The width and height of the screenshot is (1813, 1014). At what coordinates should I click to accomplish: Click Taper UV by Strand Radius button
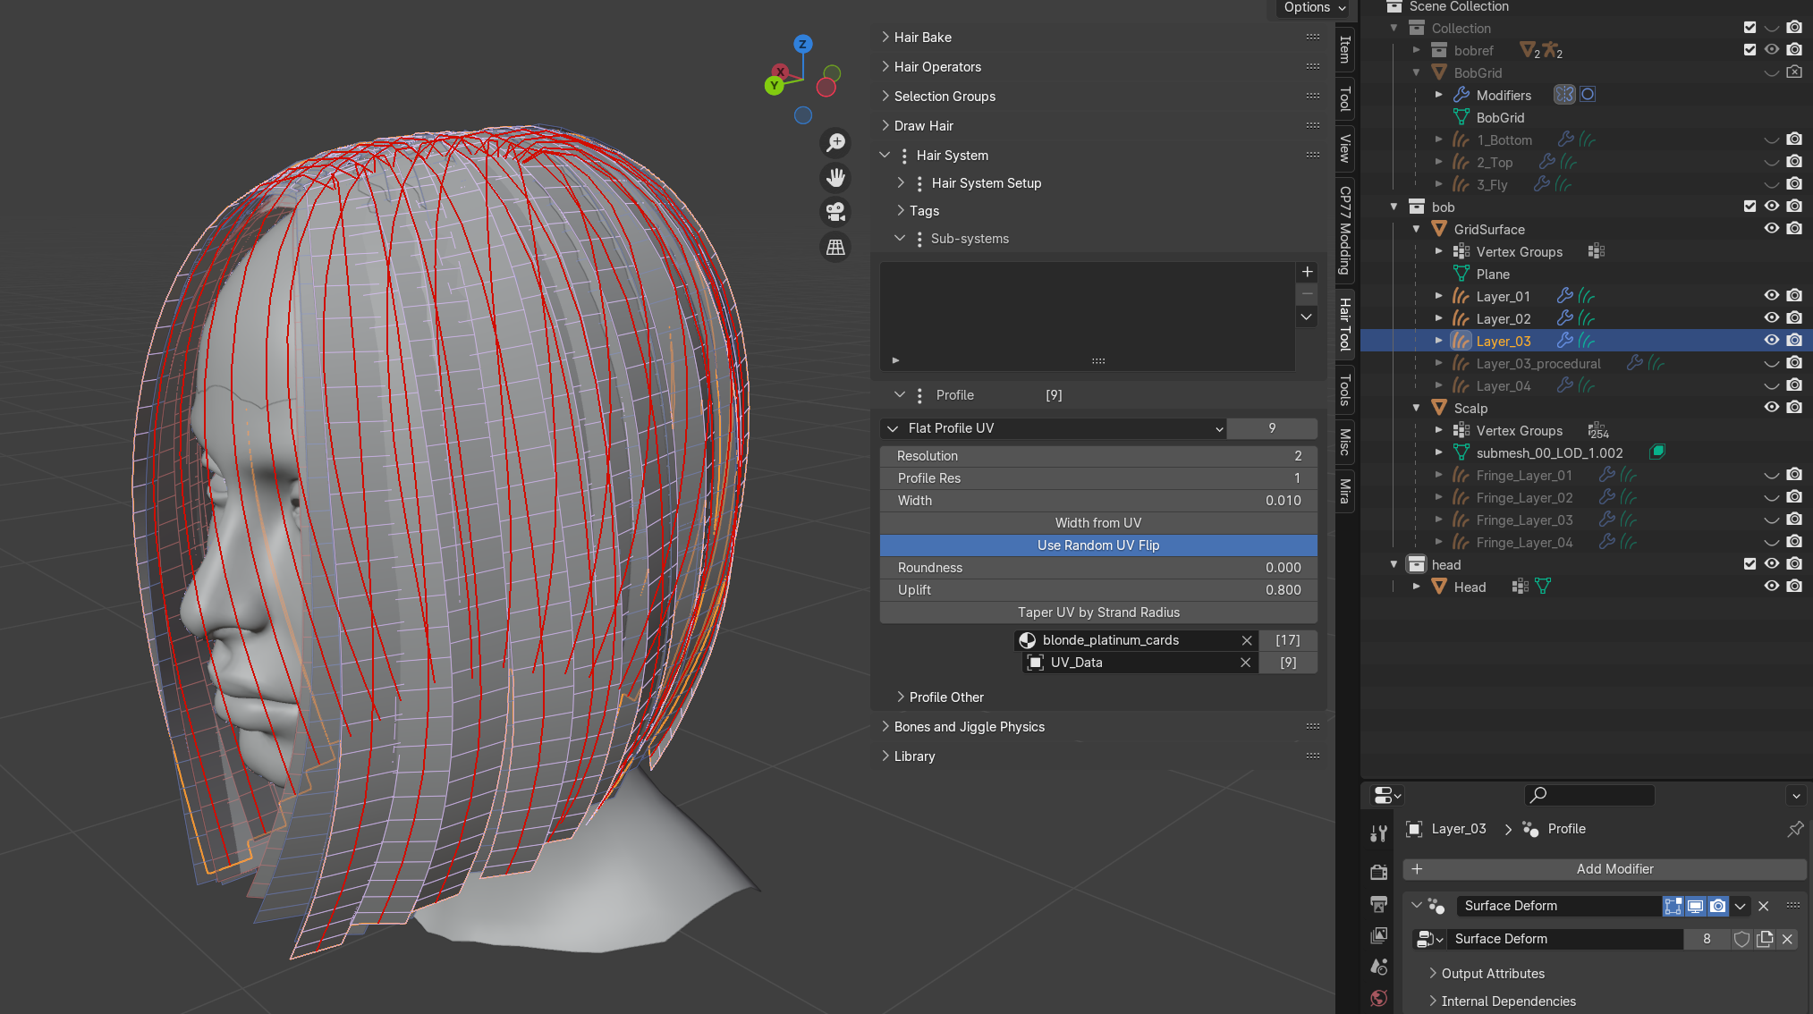pos(1097,613)
